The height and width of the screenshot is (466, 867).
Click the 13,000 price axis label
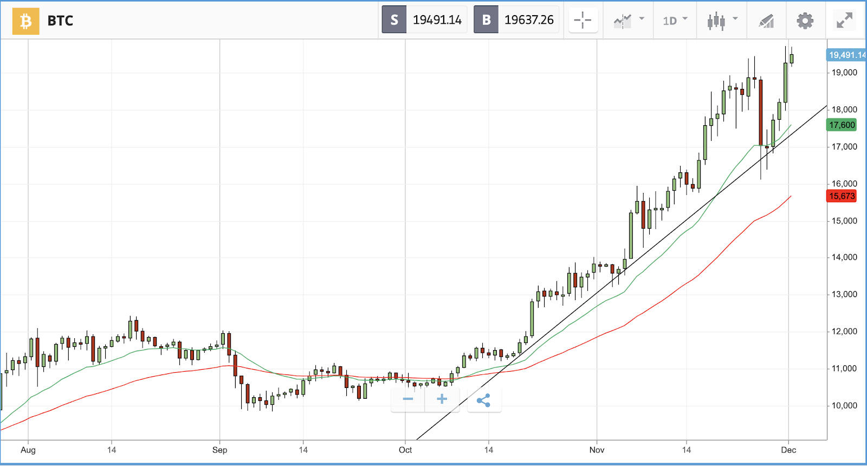(x=844, y=295)
